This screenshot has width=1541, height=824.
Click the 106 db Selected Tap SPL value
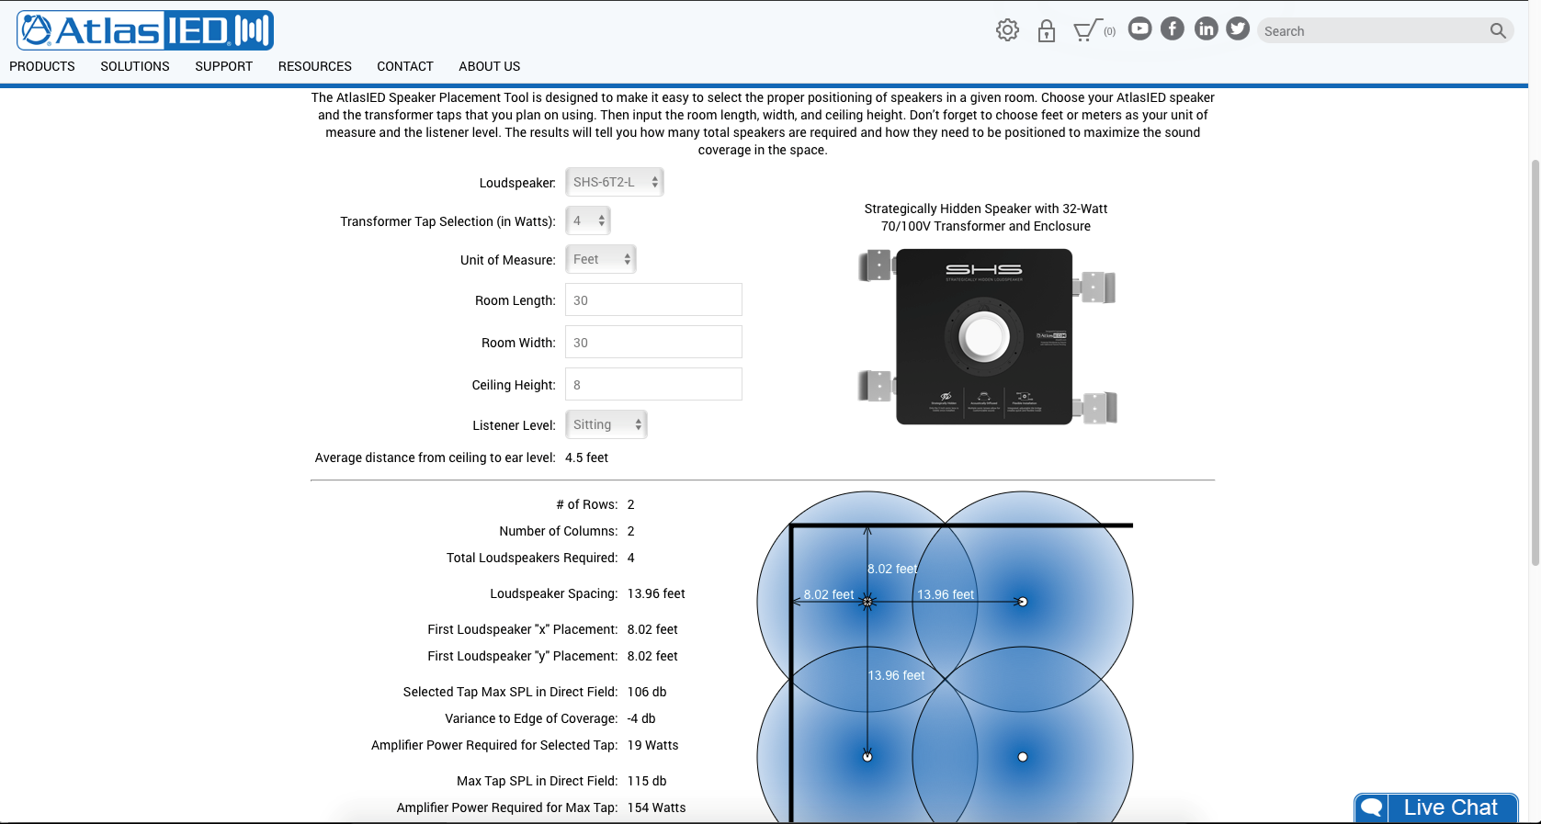coord(647,692)
